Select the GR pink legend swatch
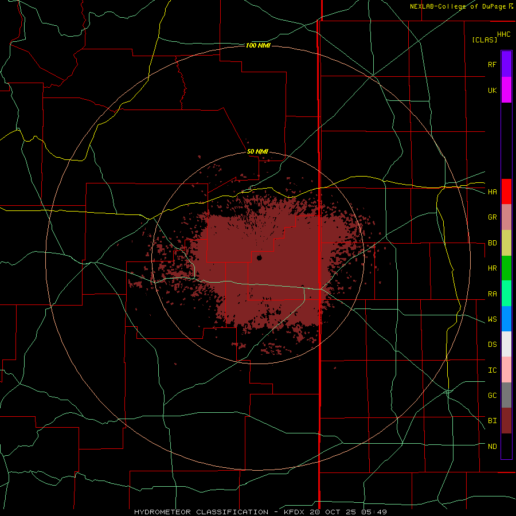516x516 pixels. click(506, 217)
